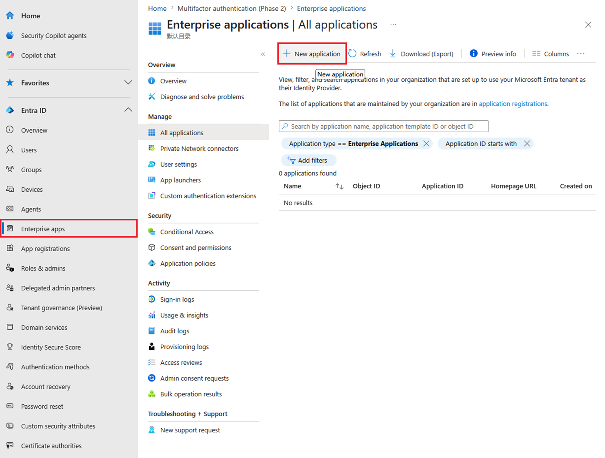Open Security Copilot agents
The width and height of the screenshot is (605, 458).
pos(53,36)
